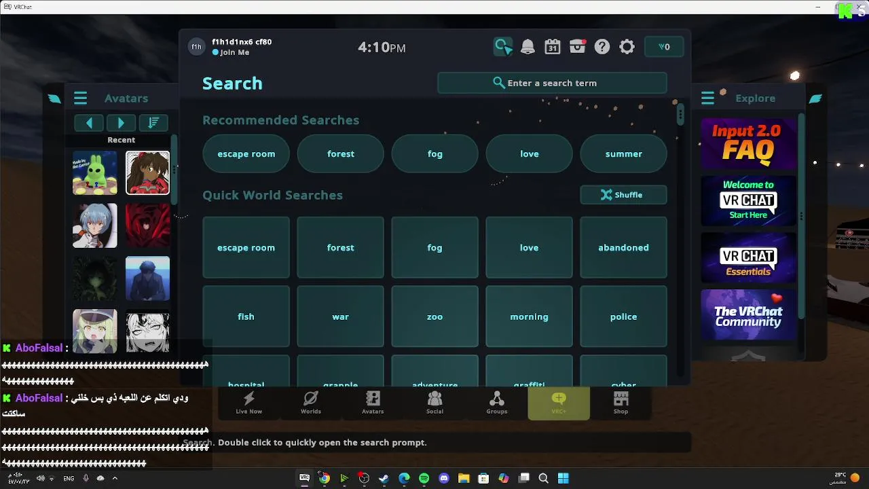This screenshot has width=869, height=489.
Task: Shuffle the quick world searches
Action: coord(623,195)
